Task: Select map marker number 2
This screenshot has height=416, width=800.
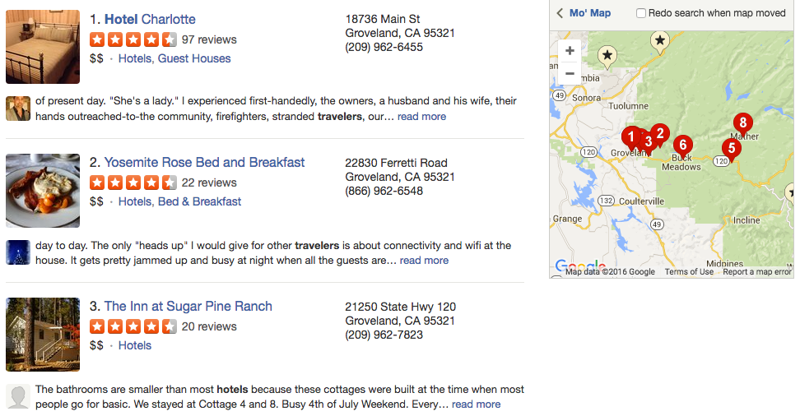Action: click(660, 135)
